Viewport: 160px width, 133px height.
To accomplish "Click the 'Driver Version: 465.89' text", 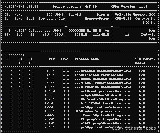I will [75, 7].
